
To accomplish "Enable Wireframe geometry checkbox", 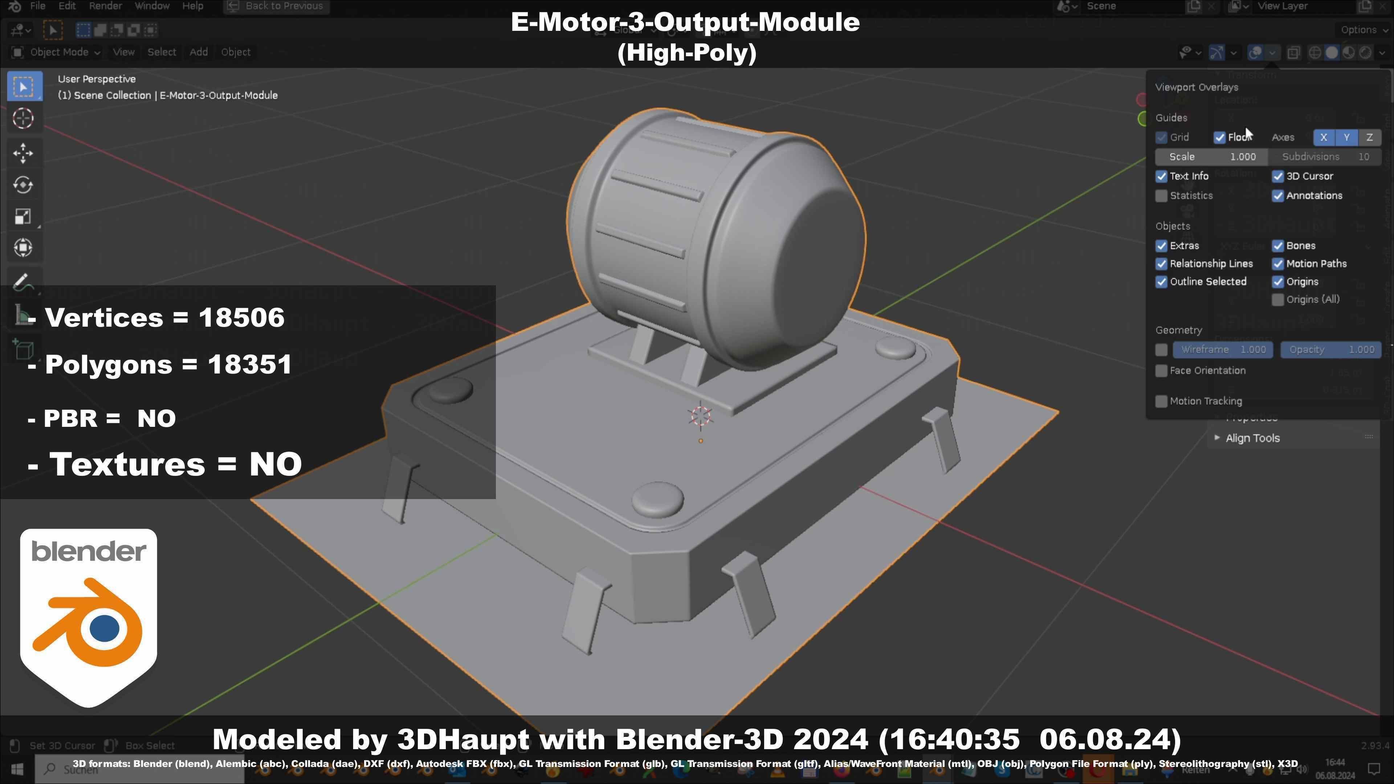I will (x=1161, y=350).
